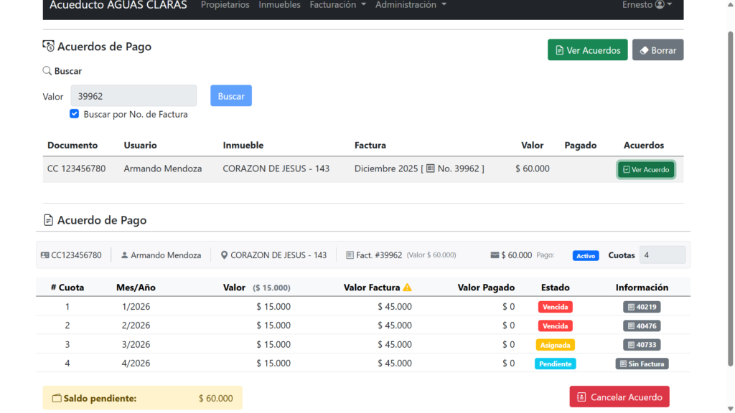Expand the Administración dropdown menu
The width and height of the screenshot is (735, 413).
pyautogui.click(x=411, y=5)
